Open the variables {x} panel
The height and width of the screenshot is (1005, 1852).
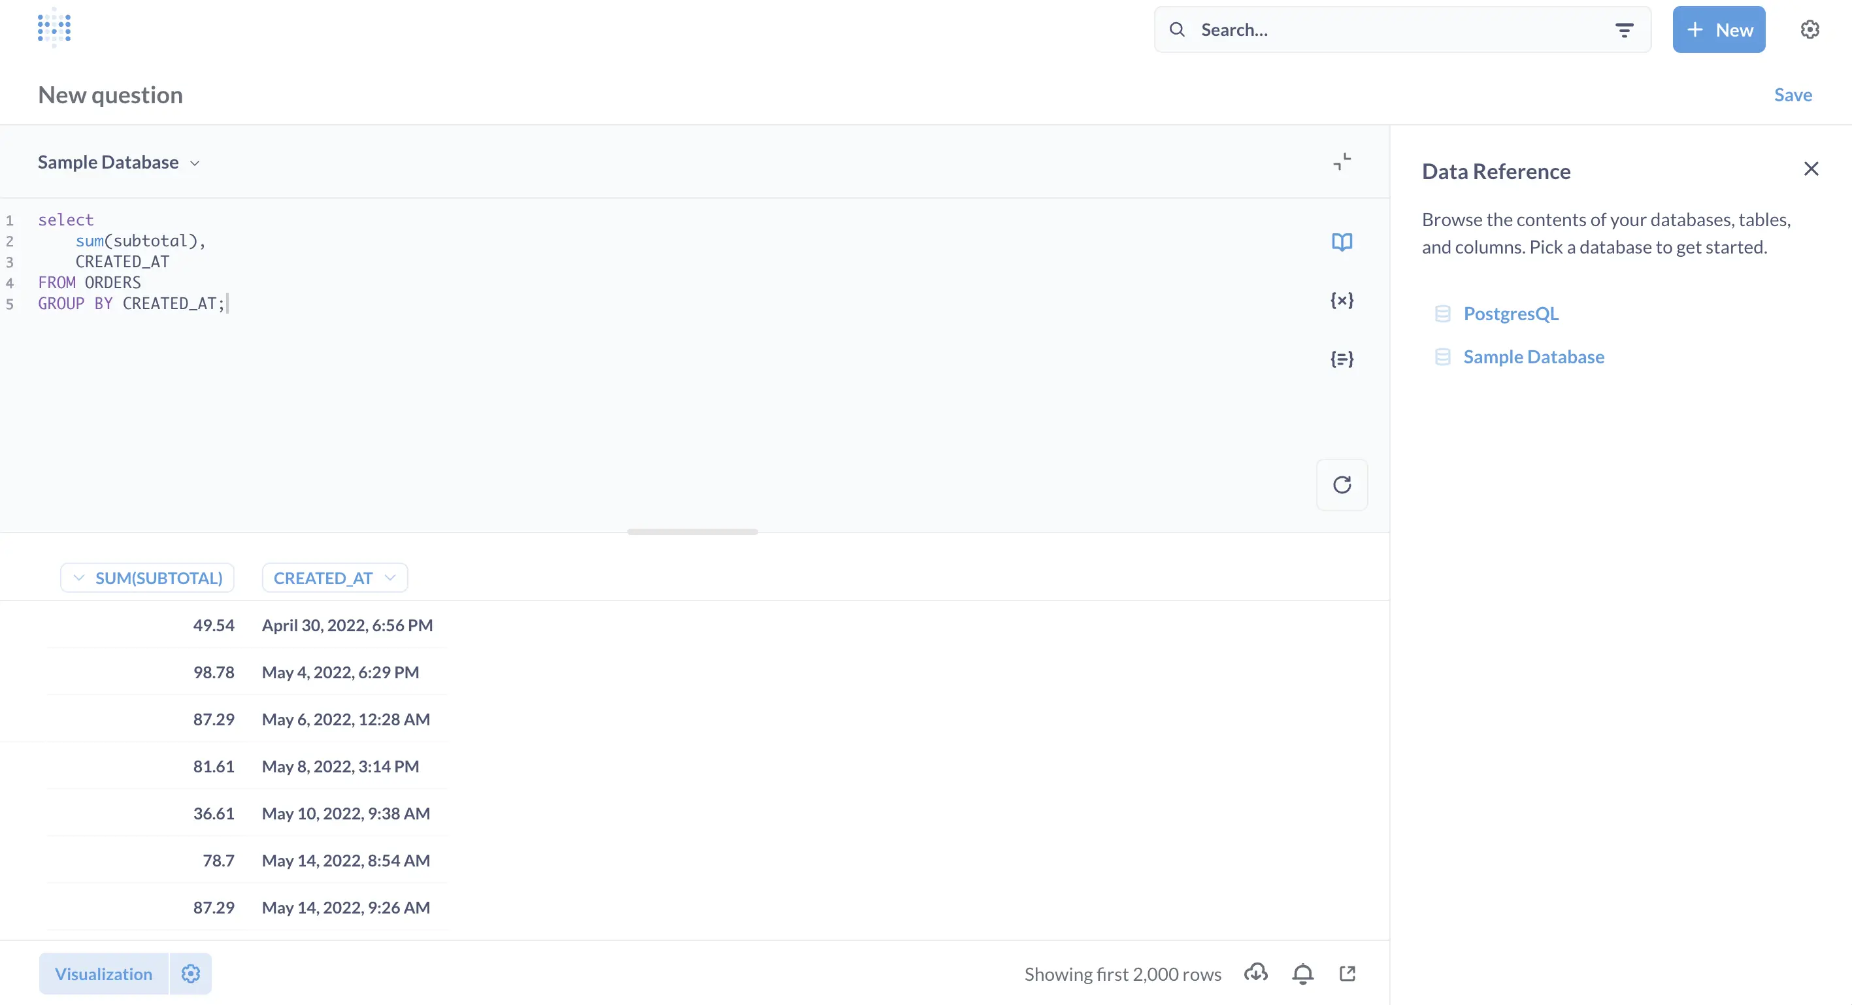pos(1342,301)
